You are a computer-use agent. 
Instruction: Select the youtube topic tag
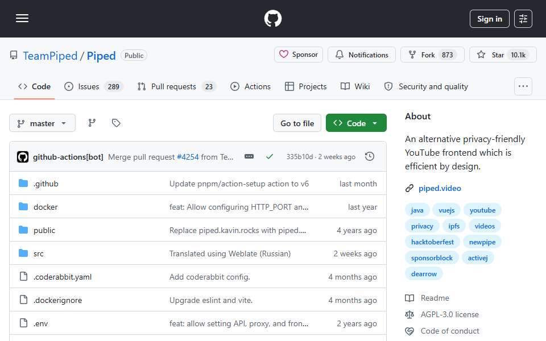coord(482,210)
